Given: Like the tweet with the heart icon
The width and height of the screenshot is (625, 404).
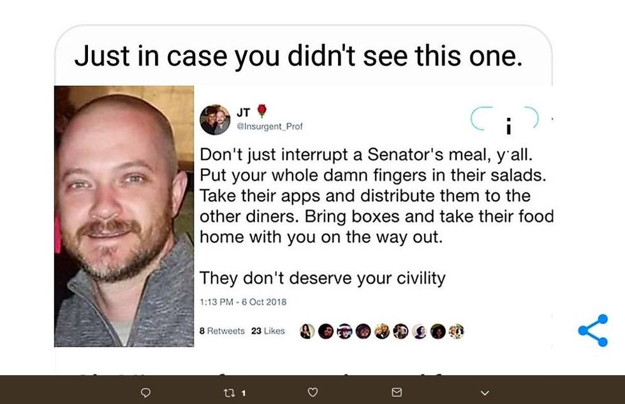Looking at the screenshot, I should point(313,393).
